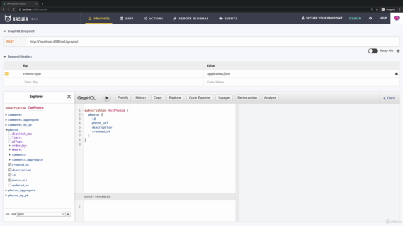
Task: Expand the photos_by_pk node
Action: pos(6,195)
